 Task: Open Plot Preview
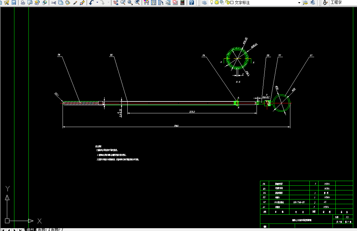pos(30,2)
